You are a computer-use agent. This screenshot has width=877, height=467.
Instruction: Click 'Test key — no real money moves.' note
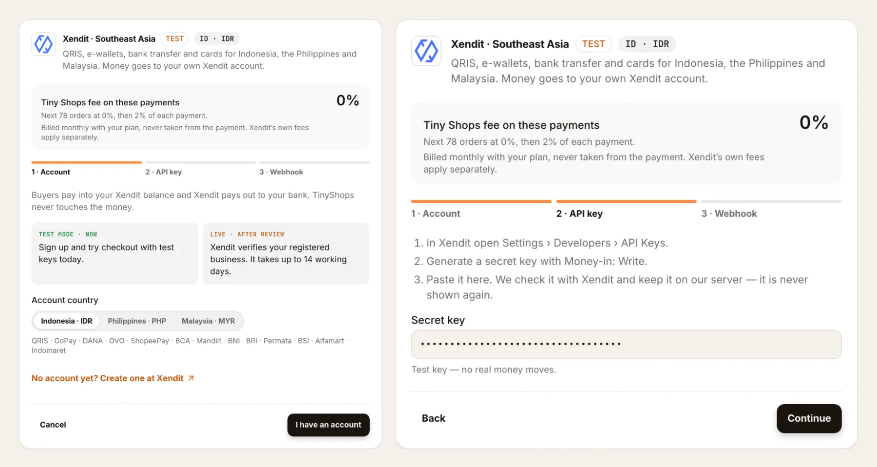(484, 370)
